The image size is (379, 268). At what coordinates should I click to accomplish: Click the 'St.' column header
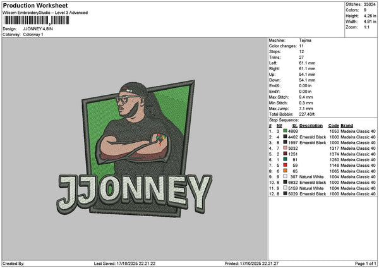pos(294,126)
